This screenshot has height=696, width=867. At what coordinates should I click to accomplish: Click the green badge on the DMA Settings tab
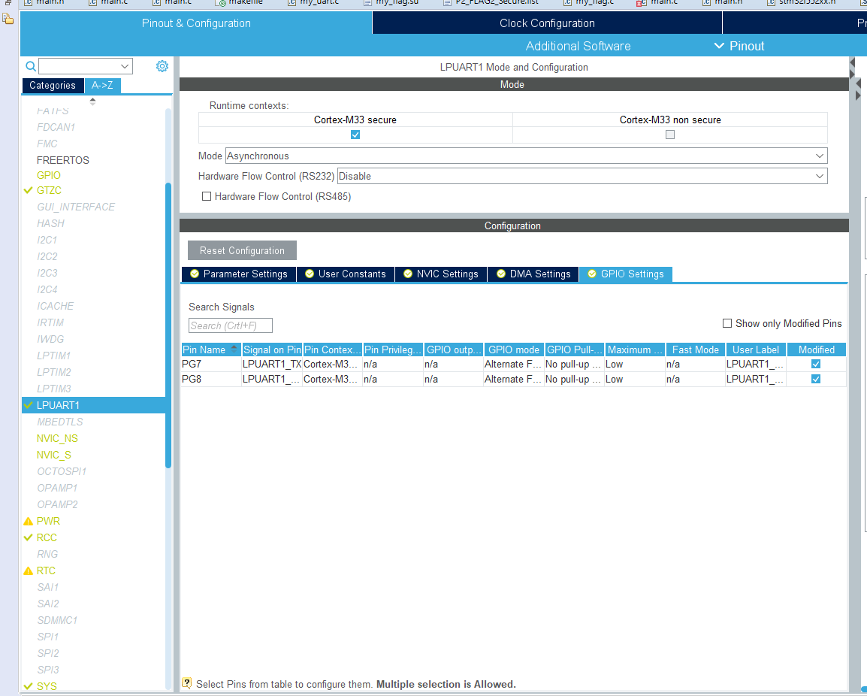(x=500, y=274)
